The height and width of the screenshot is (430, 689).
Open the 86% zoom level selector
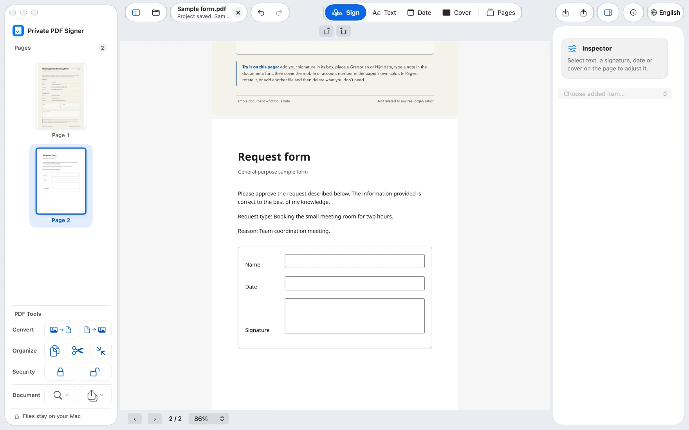[x=209, y=419]
